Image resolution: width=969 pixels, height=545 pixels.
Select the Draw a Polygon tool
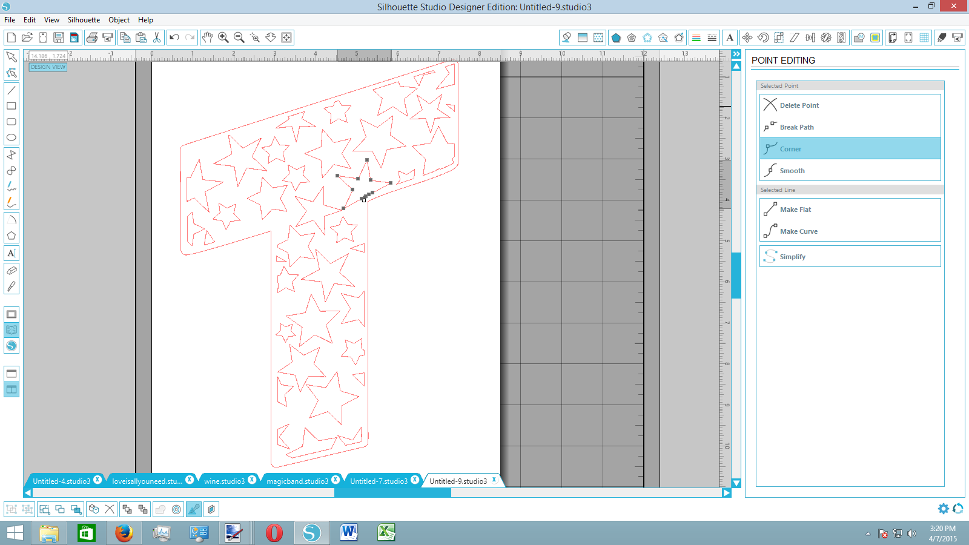point(12,236)
